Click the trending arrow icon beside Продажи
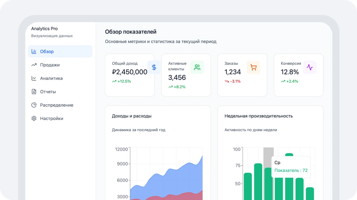Viewport: 357px width, 200px height. point(34,65)
